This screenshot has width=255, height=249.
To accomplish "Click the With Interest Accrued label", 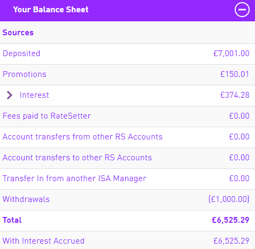I will tap(43, 241).
